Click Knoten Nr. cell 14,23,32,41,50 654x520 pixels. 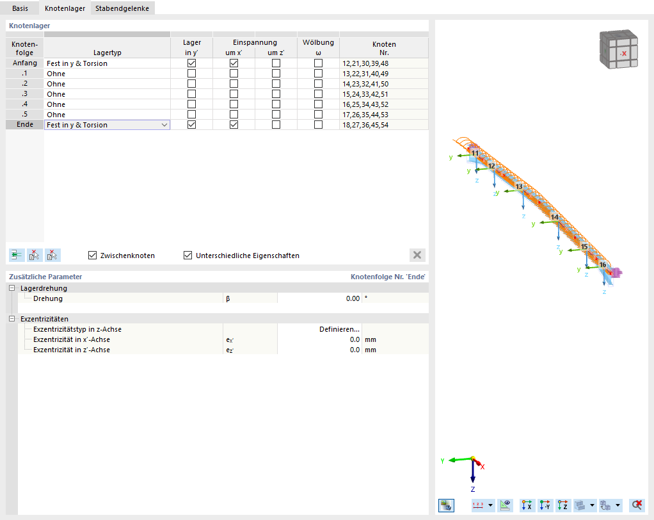[384, 84]
